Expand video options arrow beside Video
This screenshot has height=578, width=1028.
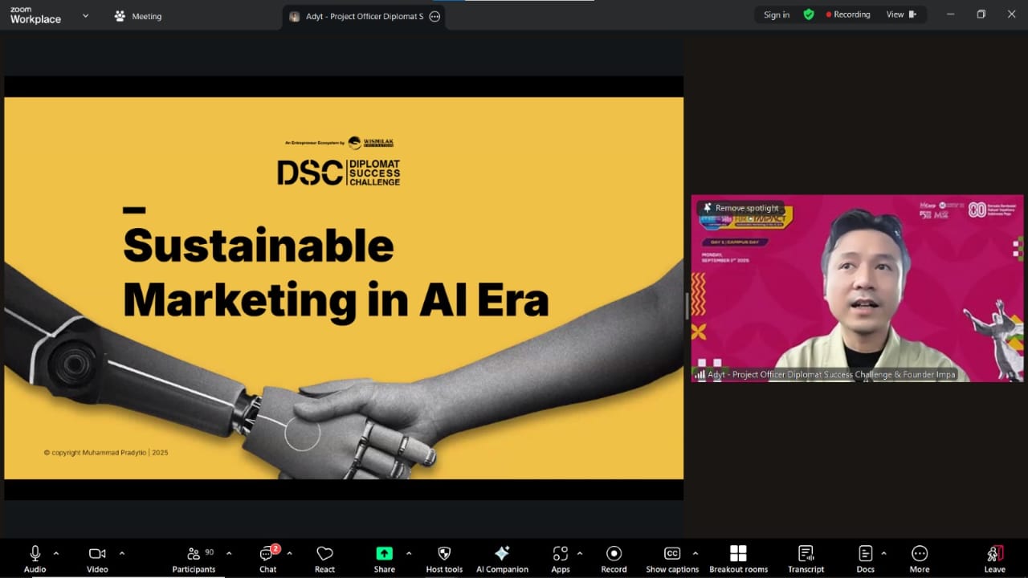pos(122,553)
